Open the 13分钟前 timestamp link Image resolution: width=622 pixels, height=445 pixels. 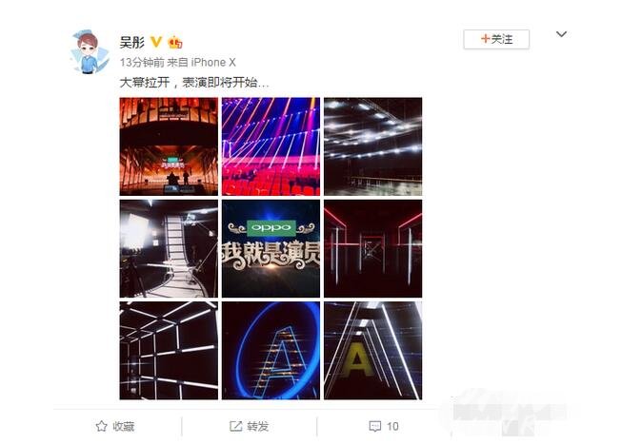pos(143,62)
